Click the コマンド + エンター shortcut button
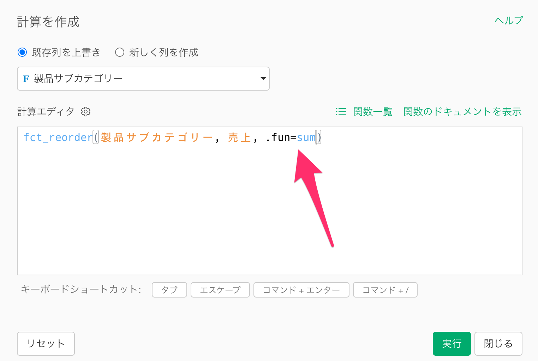The height and width of the screenshot is (361, 538). (301, 290)
